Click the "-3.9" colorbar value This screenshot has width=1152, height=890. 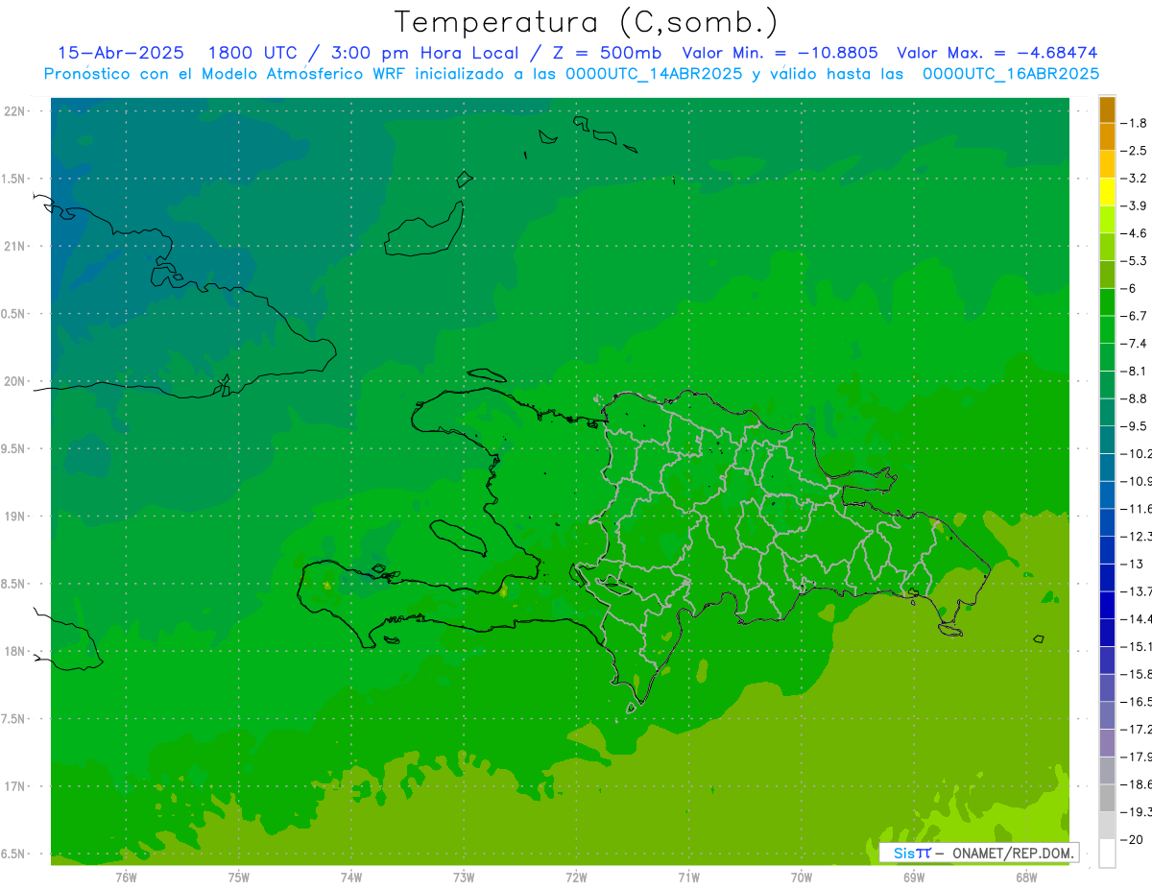click(1134, 205)
